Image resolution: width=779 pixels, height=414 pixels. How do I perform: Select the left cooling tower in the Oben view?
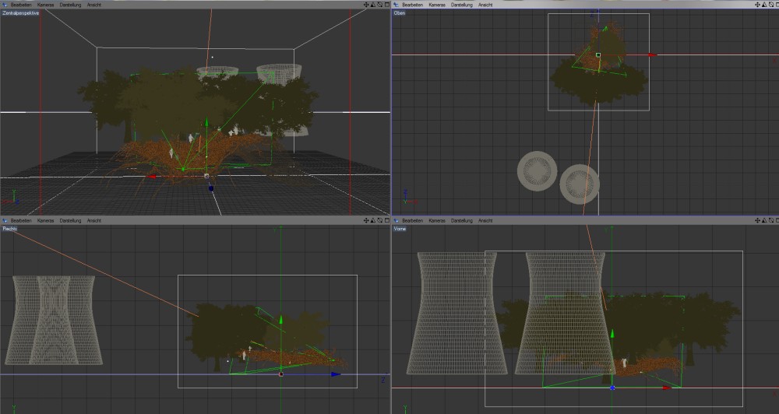coord(538,172)
